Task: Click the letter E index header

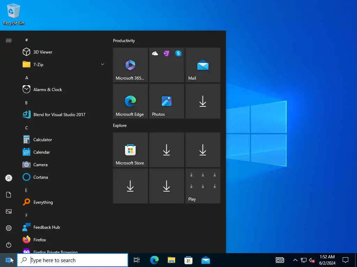Action: (26, 190)
